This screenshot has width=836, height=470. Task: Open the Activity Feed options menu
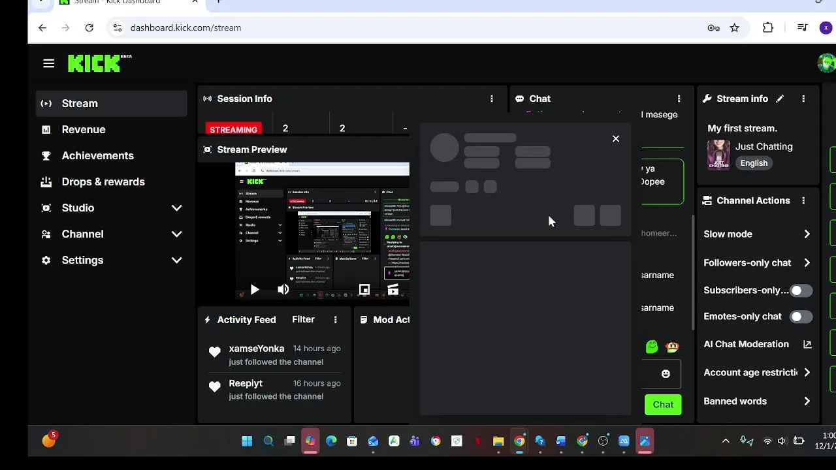coord(336,320)
